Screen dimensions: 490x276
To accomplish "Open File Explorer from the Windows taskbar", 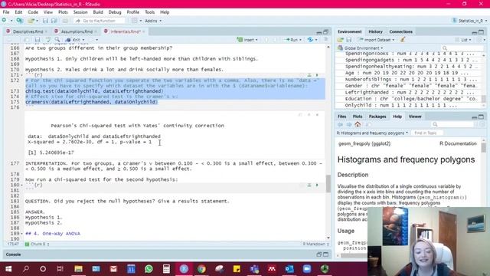I will click(78, 269).
